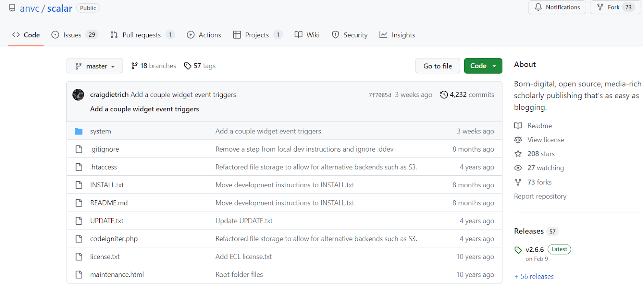The width and height of the screenshot is (643, 289).
Task: Click the Fork icon in header
Action: pyautogui.click(x=600, y=7)
